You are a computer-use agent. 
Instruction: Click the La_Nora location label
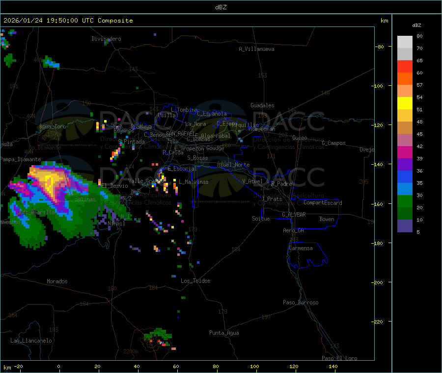tap(195, 124)
